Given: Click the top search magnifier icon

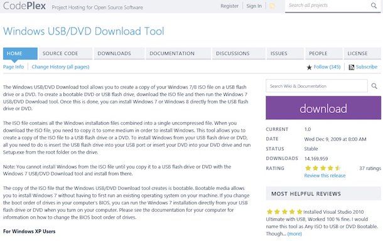Looking at the screenshot, I should click(374, 6).
